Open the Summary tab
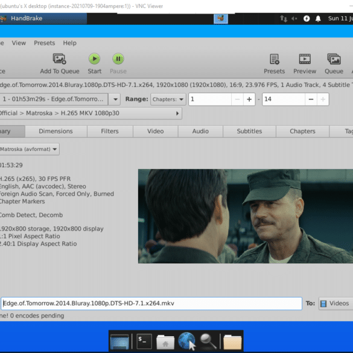This screenshot has width=353, height=353. click(x=13, y=132)
